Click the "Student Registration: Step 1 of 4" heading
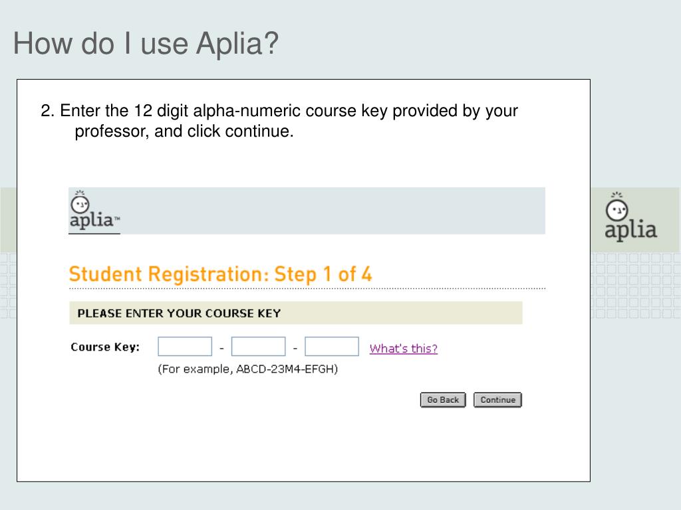The image size is (681, 510). click(221, 274)
